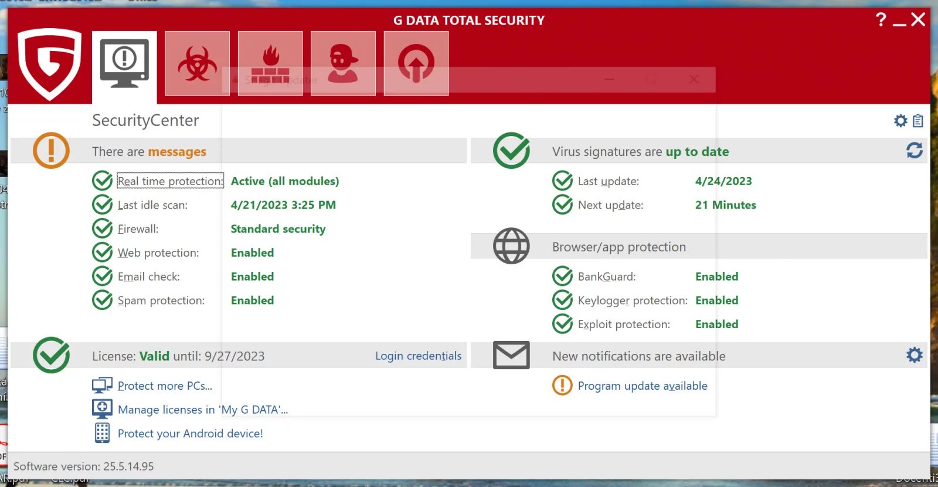The width and height of the screenshot is (938, 487).
Task: Click the checkmark beside BankGuard
Action: coord(563,276)
